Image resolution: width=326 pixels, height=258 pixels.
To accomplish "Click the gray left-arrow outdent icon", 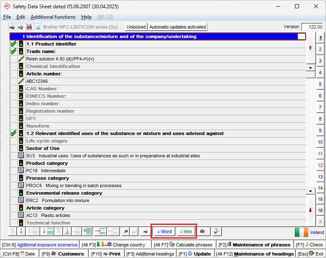I will tap(113, 231).
